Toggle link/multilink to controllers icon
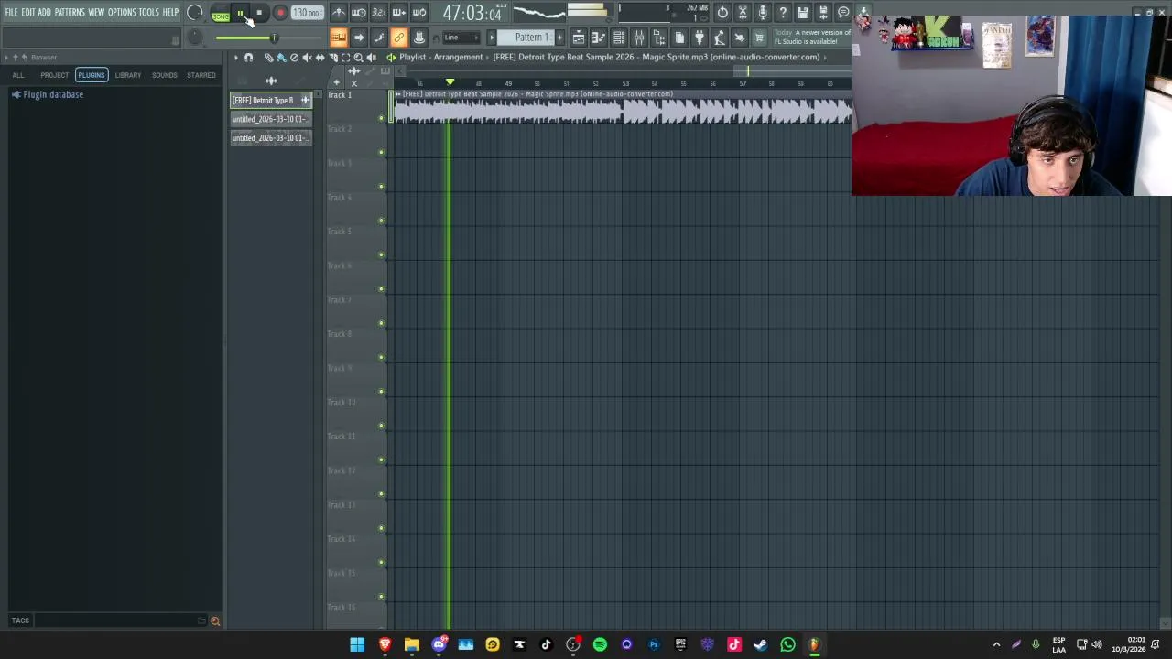Screen dimensions: 1172x659 (x=398, y=38)
